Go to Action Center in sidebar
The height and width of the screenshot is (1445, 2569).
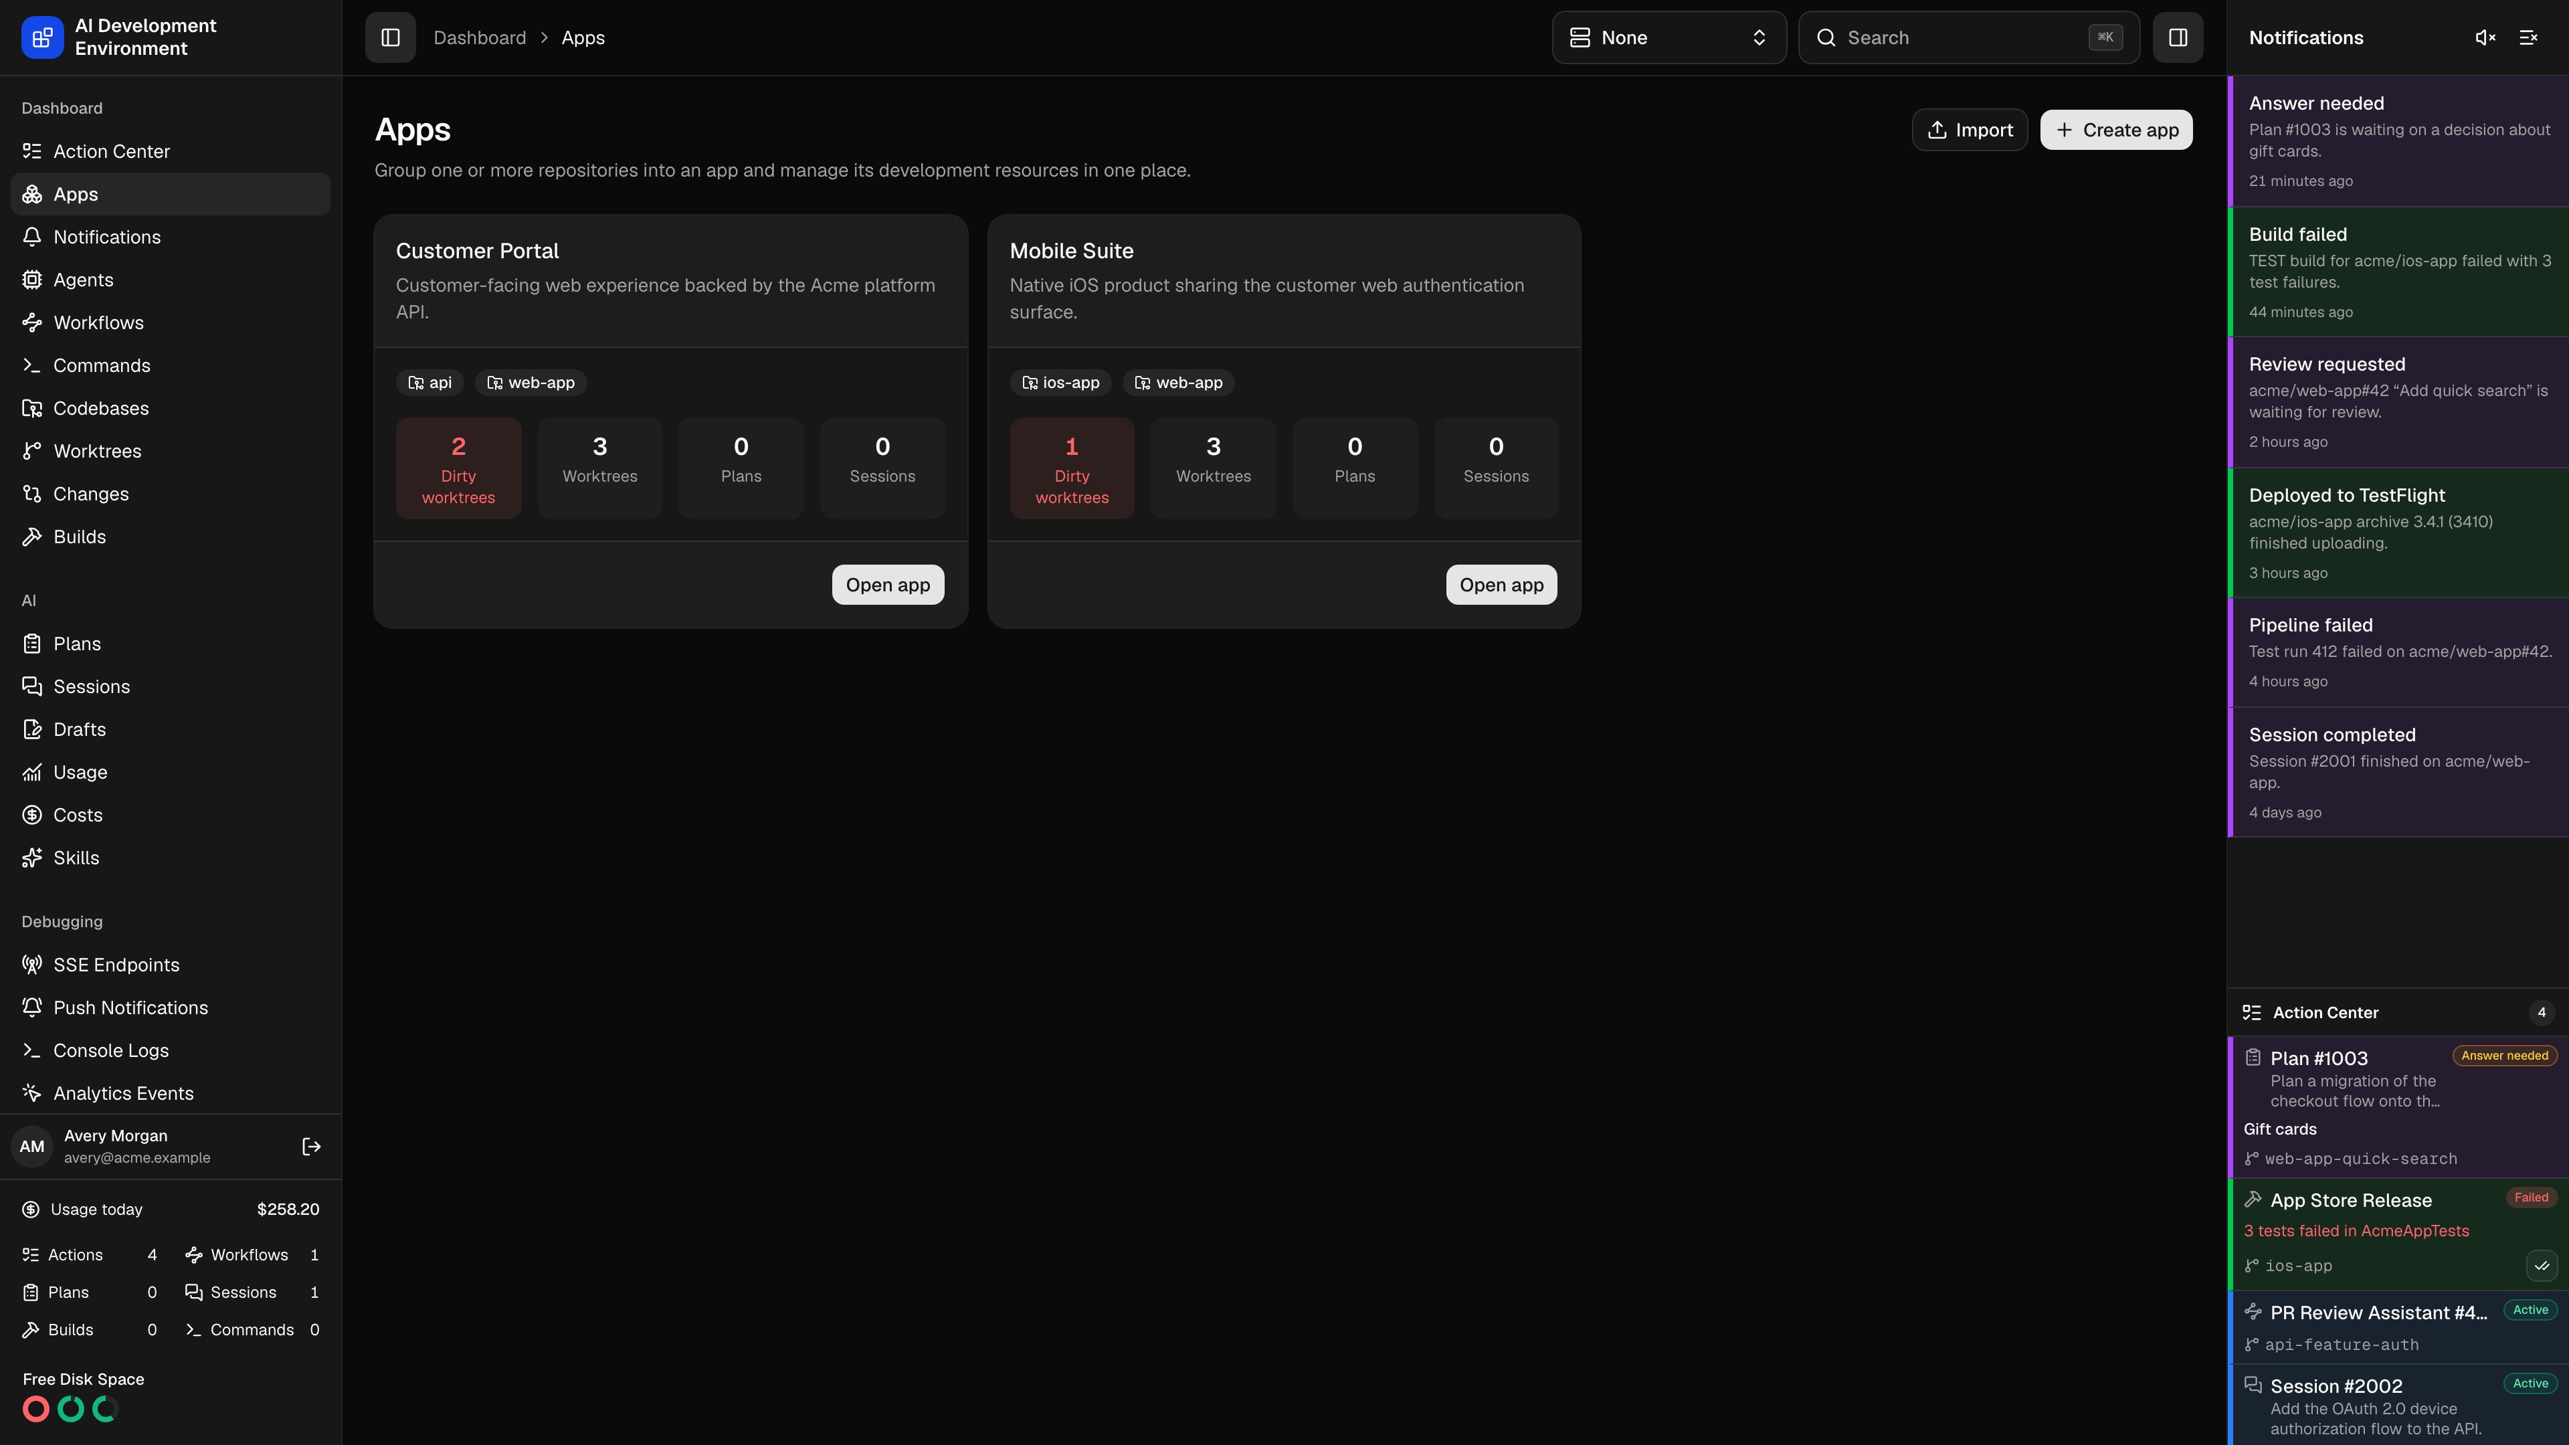pyautogui.click(x=171, y=152)
